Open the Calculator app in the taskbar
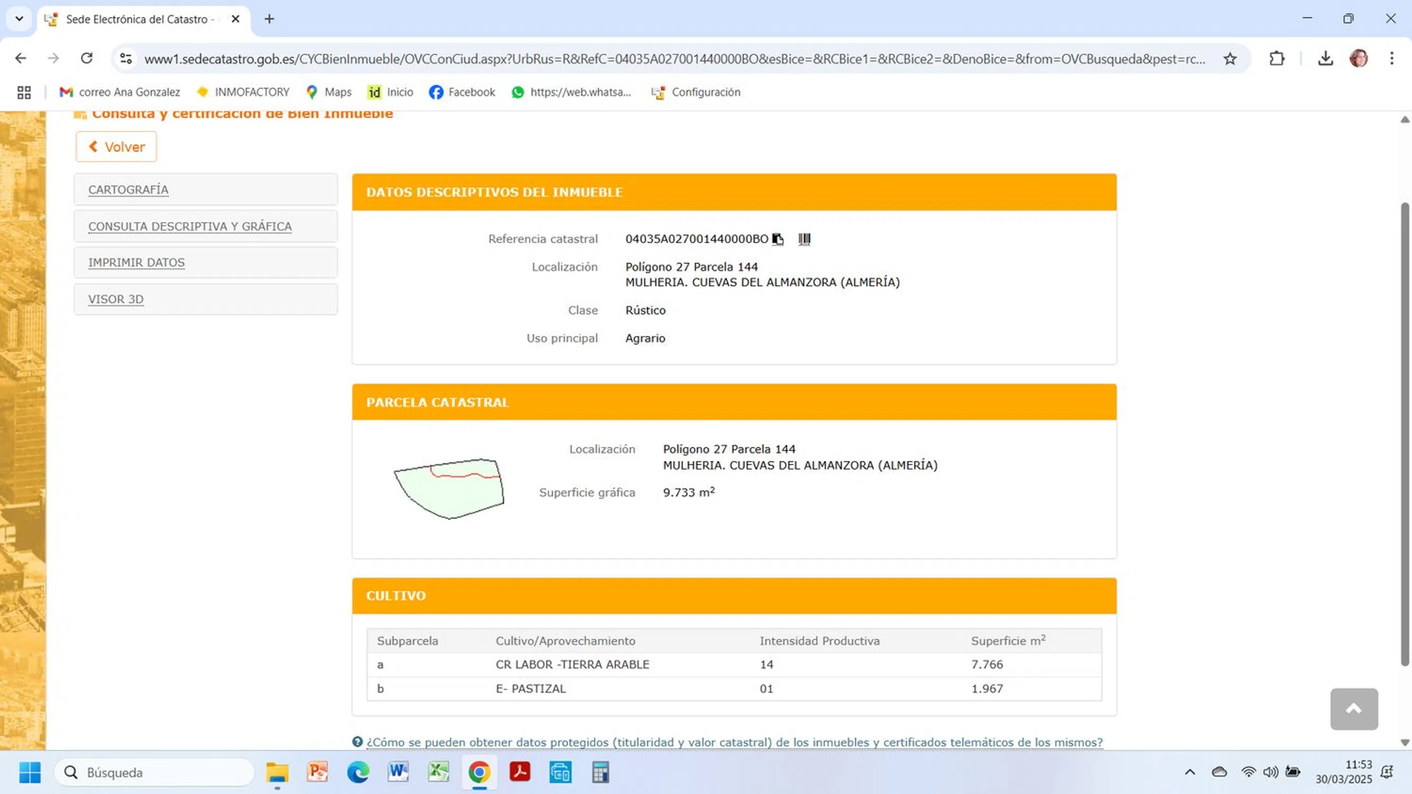Screen dimensions: 1412x794 (600, 772)
